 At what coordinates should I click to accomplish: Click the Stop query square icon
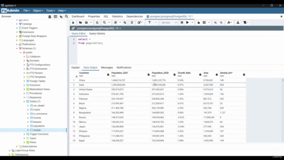pyautogui.click(x=182, y=23)
